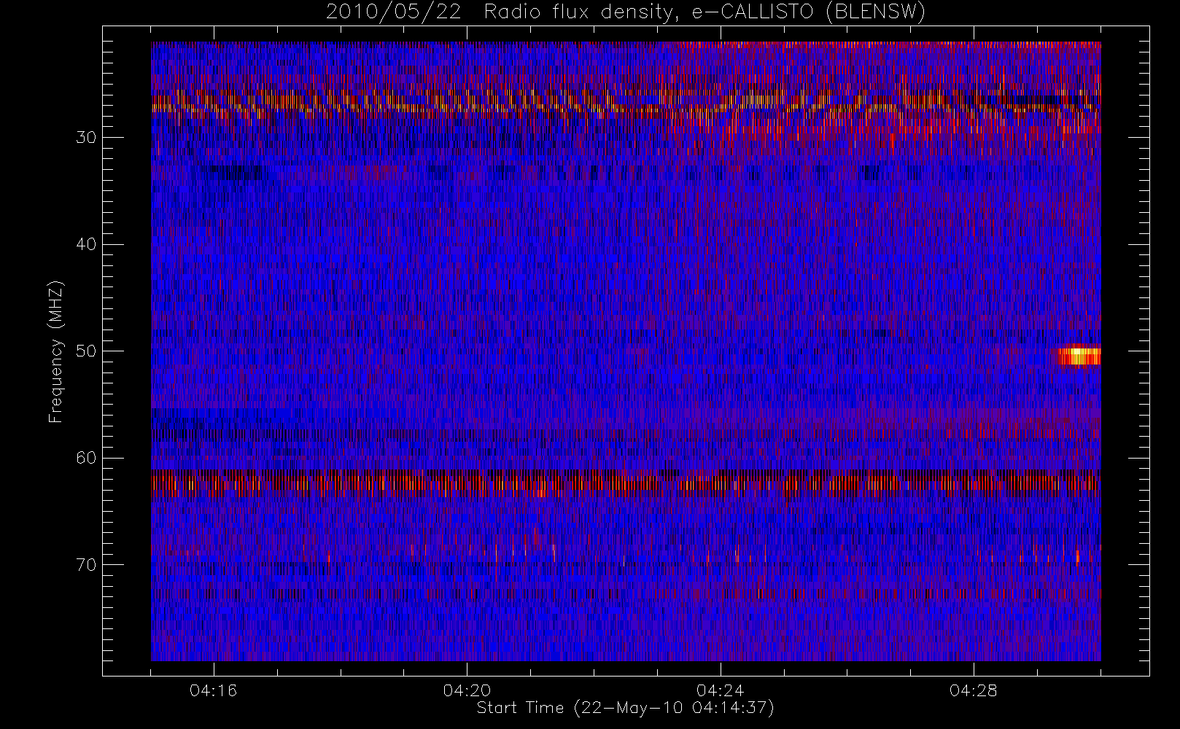Click the 60 frequency tick label
Image resolution: width=1180 pixels, height=729 pixels.
pos(86,458)
